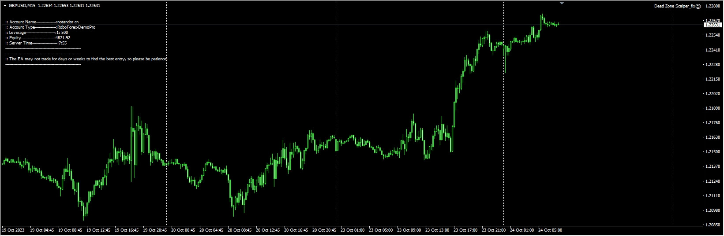Click the '19 Oct 12:45' time axis label
Screen dimensions: 724x236
pos(98,230)
